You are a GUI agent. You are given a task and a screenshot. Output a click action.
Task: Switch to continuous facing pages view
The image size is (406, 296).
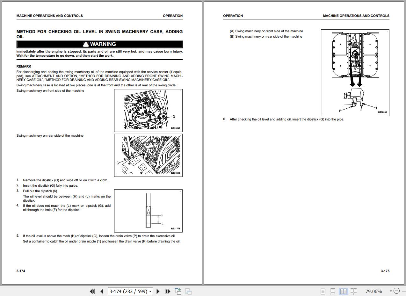coord(353,291)
